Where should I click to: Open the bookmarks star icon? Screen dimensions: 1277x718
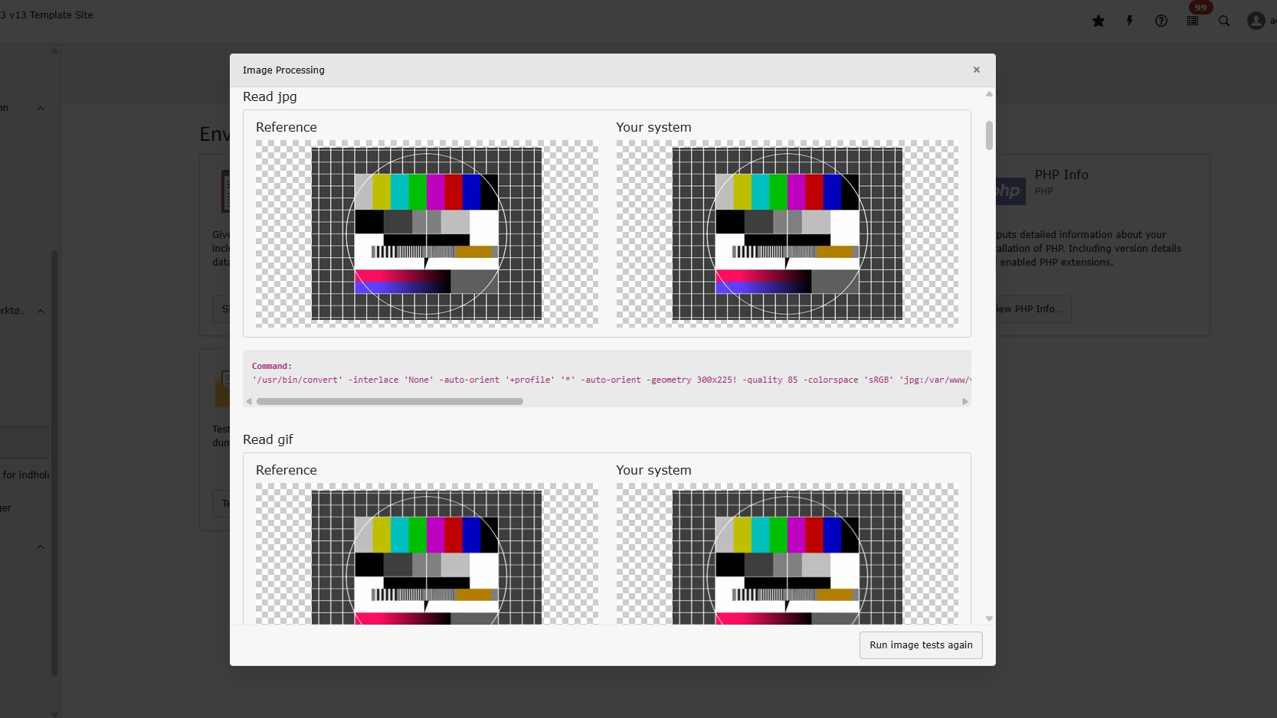click(1098, 21)
